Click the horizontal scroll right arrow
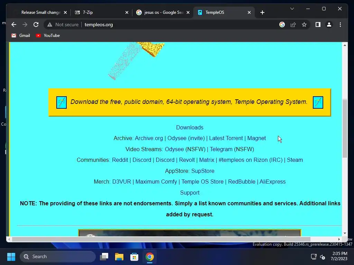This screenshot has width=354, height=265. [x=339, y=239]
